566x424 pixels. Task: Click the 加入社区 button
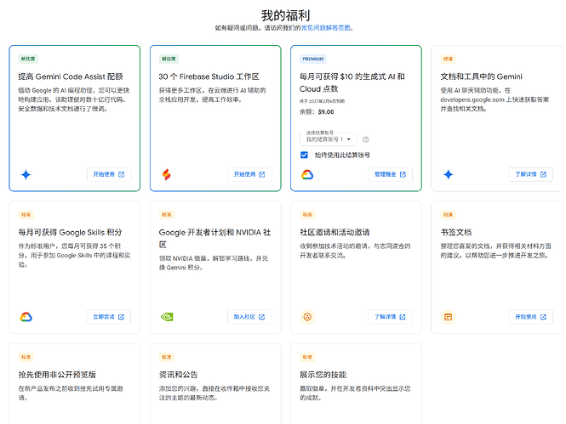click(x=249, y=317)
